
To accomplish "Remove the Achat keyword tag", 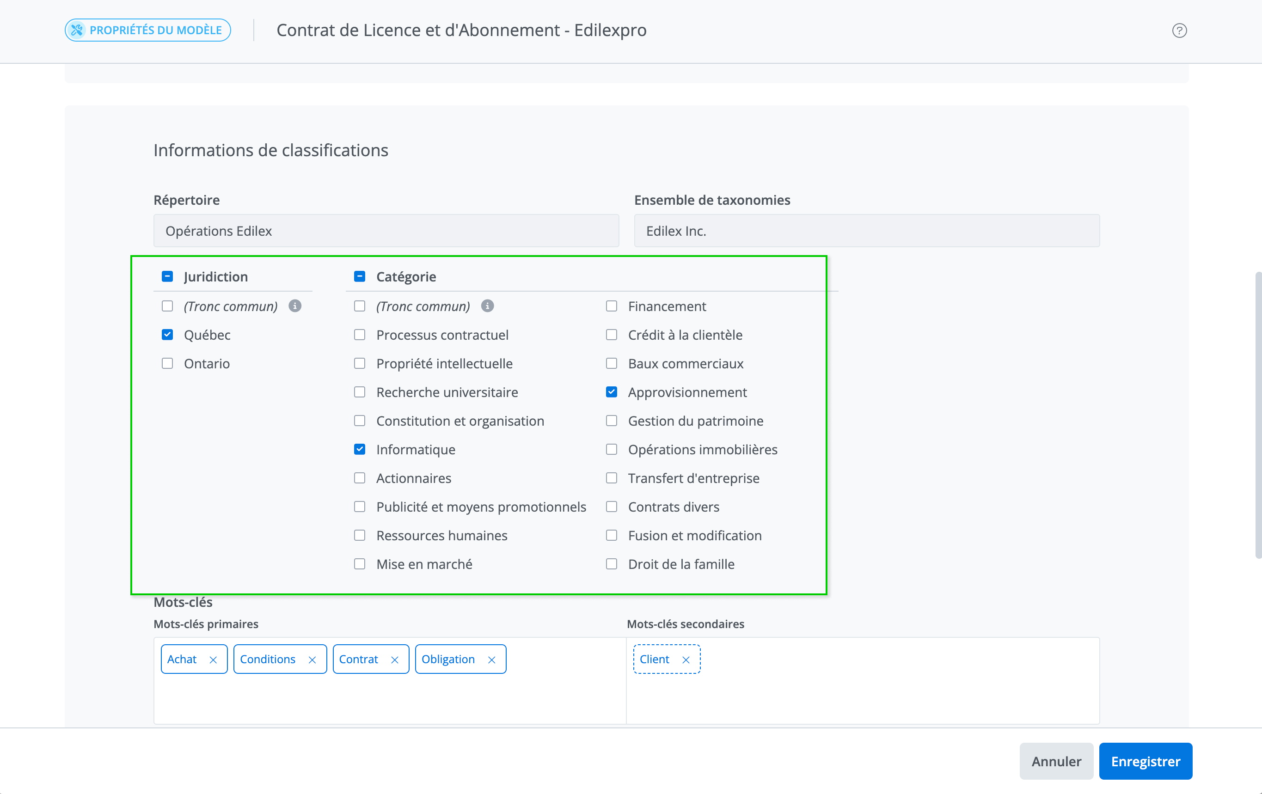I will click(x=213, y=660).
